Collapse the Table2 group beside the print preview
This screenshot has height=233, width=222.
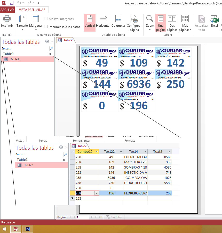[50, 54]
